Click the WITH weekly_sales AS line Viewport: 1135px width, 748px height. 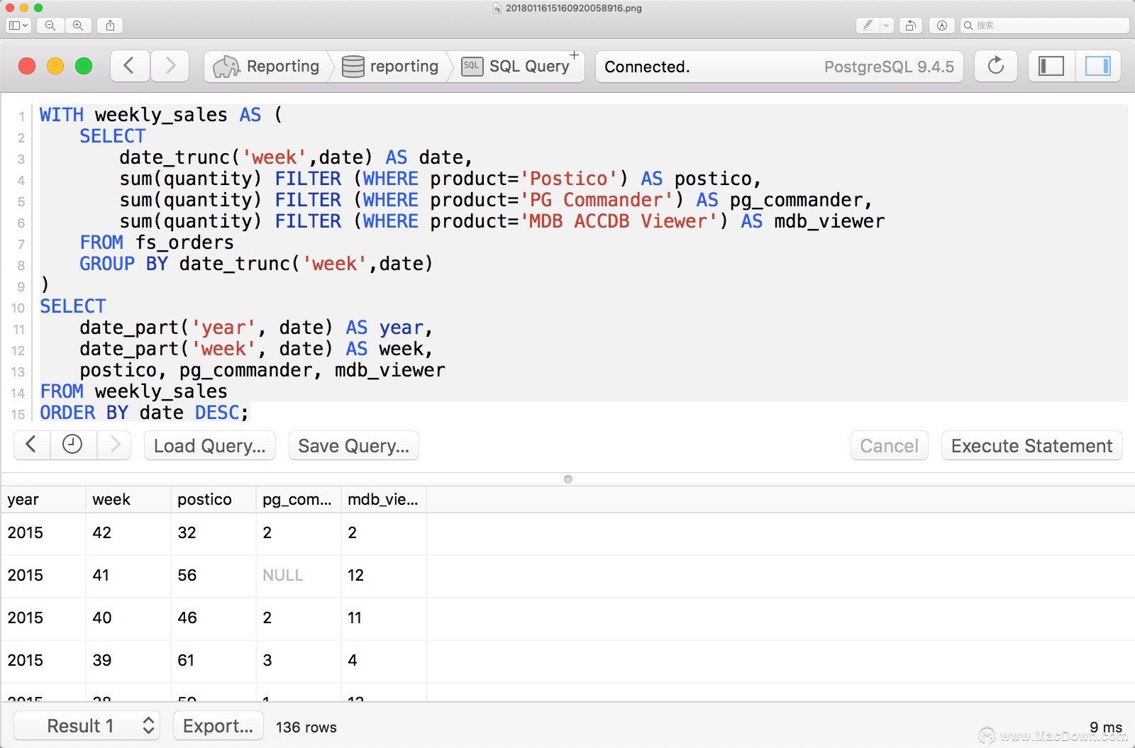pos(161,115)
